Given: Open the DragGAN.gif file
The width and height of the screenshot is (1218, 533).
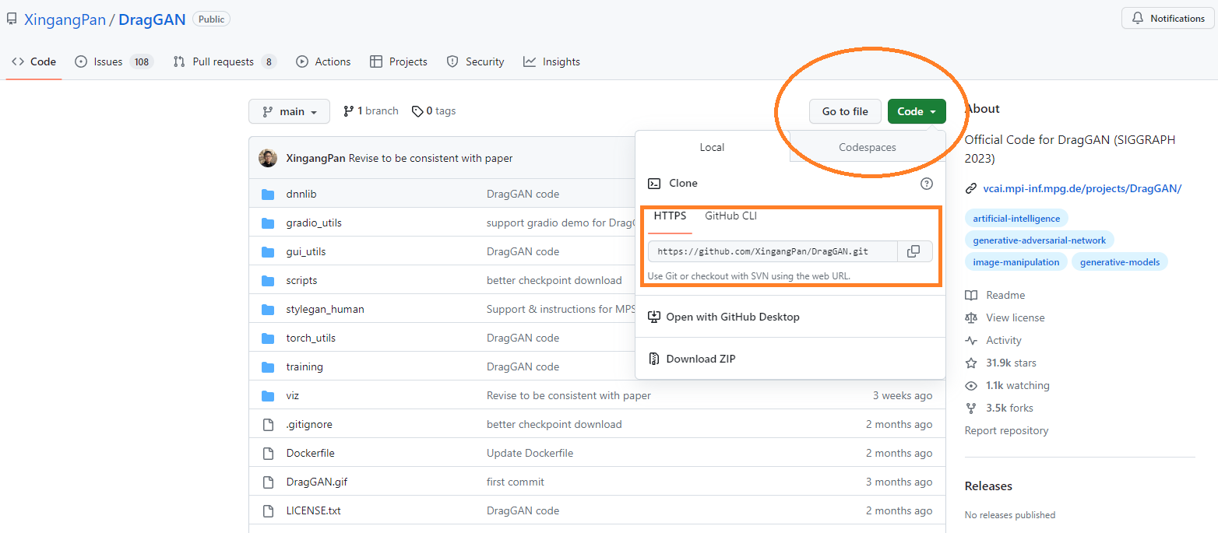Looking at the screenshot, I should coord(317,482).
